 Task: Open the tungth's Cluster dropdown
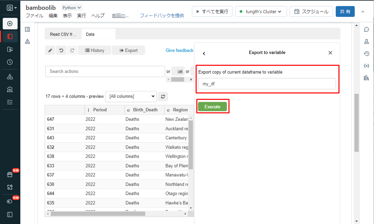point(261,12)
